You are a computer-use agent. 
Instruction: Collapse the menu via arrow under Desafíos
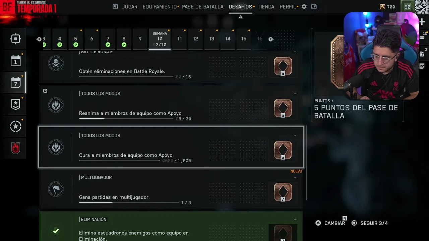point(240,17)
